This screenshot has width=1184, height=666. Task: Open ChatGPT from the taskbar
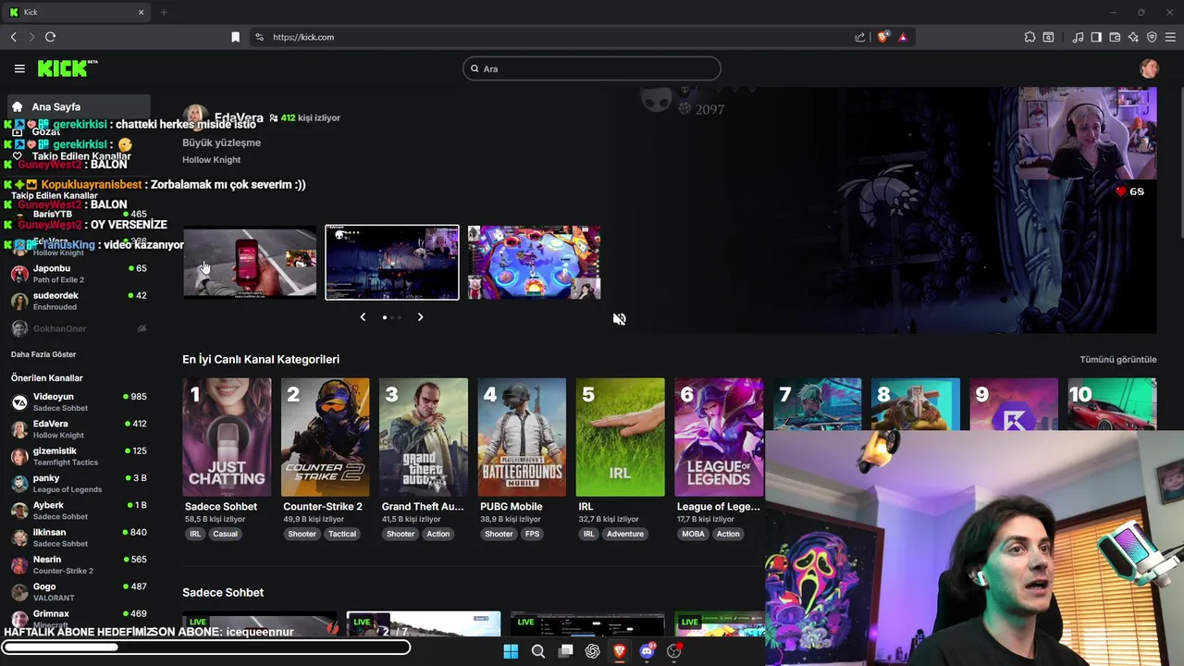(592, 651)
